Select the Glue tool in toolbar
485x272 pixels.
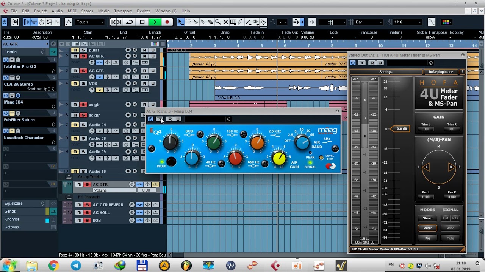tap(203, 22)
